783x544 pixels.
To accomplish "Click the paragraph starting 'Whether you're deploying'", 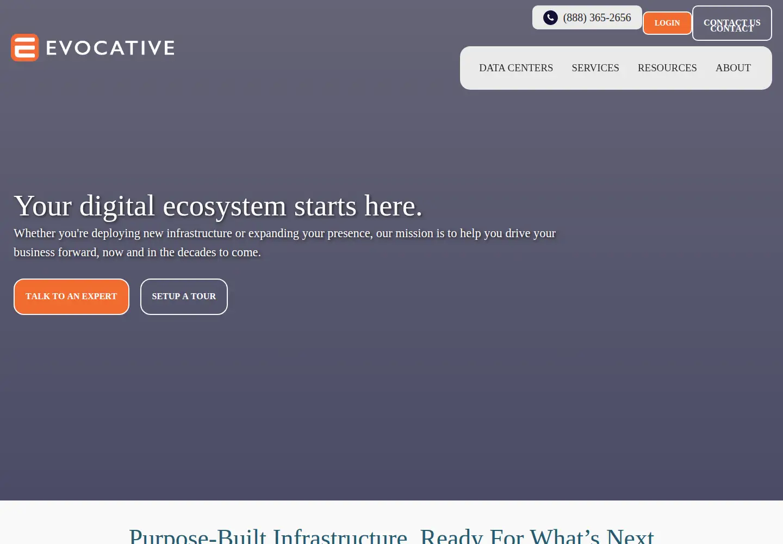I will pos(284,243).
